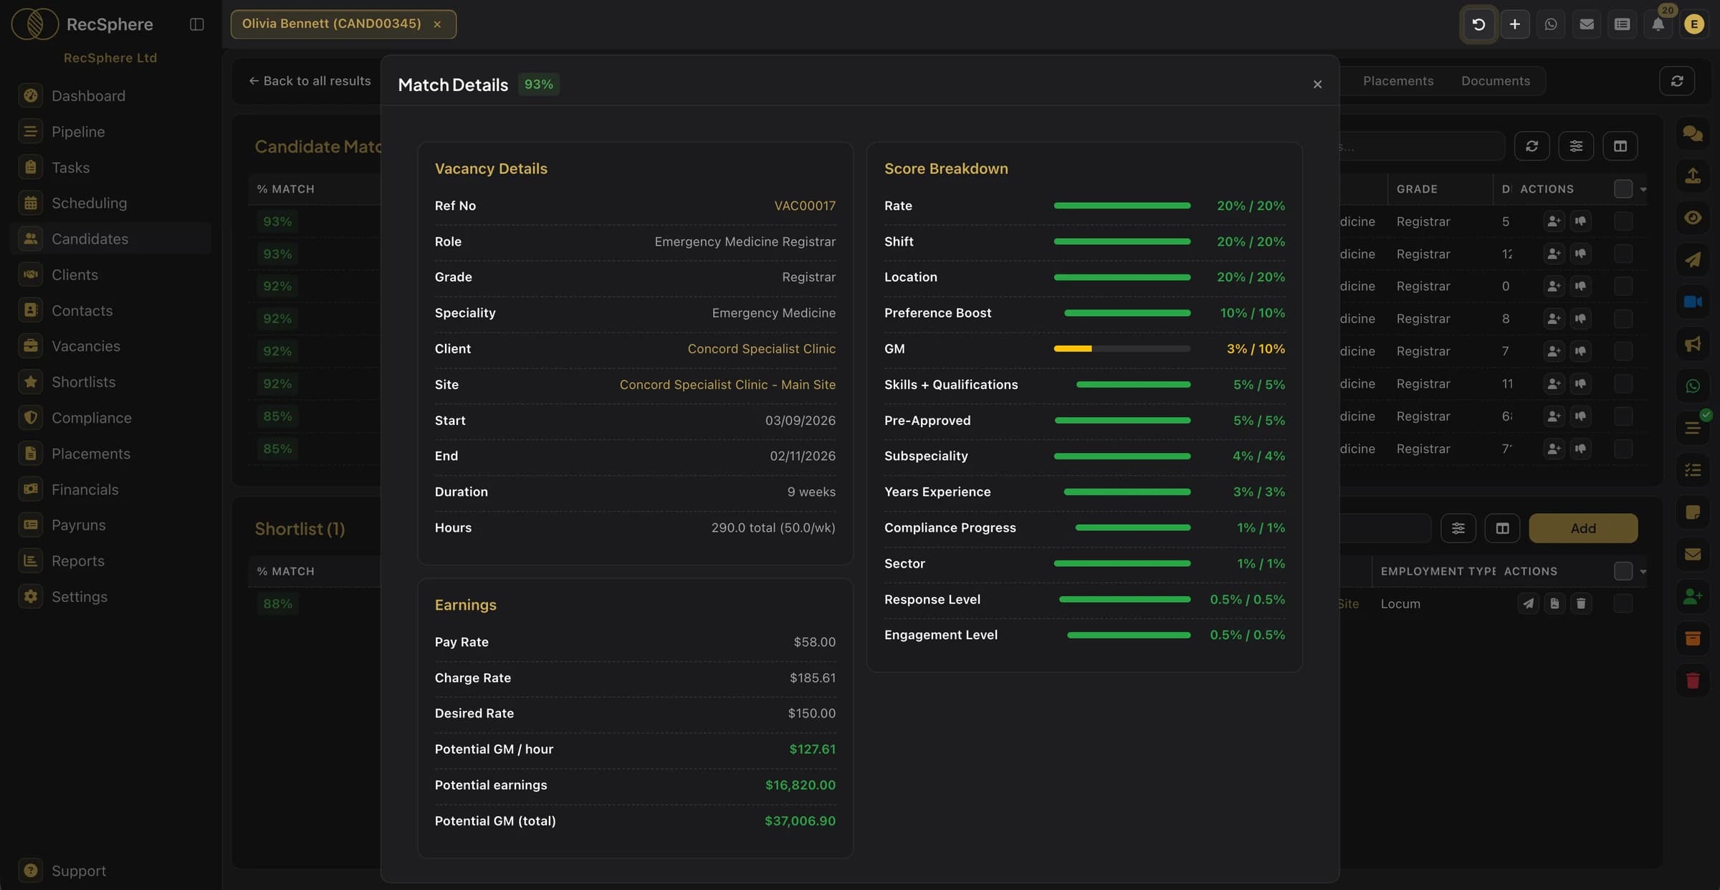This screenshot has width=1720, height=890.
Task: Close the Olivia Bennett candidate tab
Action: [437, 24]
